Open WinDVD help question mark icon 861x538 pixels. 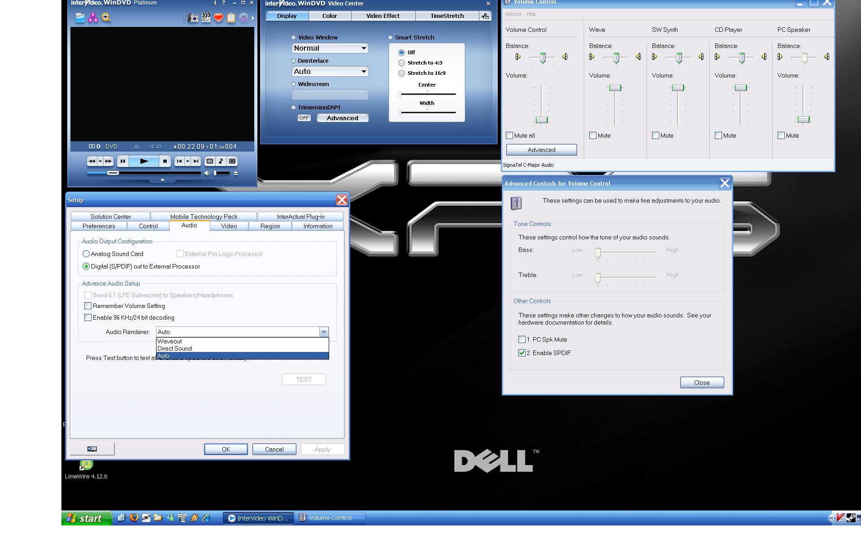[x=224, y=3]
